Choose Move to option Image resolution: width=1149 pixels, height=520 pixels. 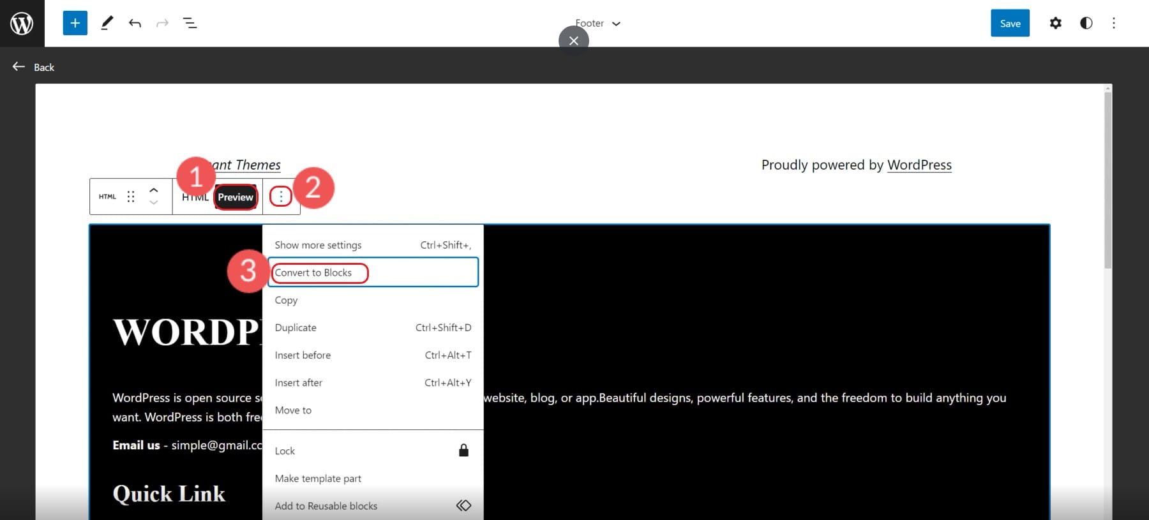[373, 410]
